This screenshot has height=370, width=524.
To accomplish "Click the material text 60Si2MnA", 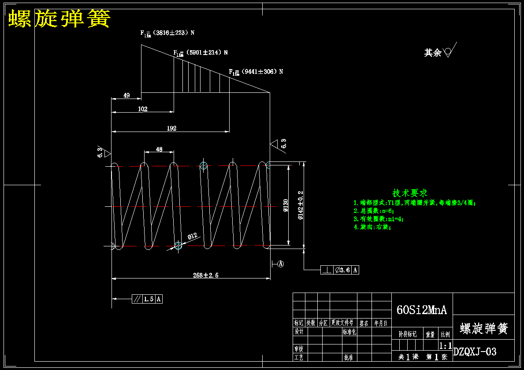I will [421, 310].
